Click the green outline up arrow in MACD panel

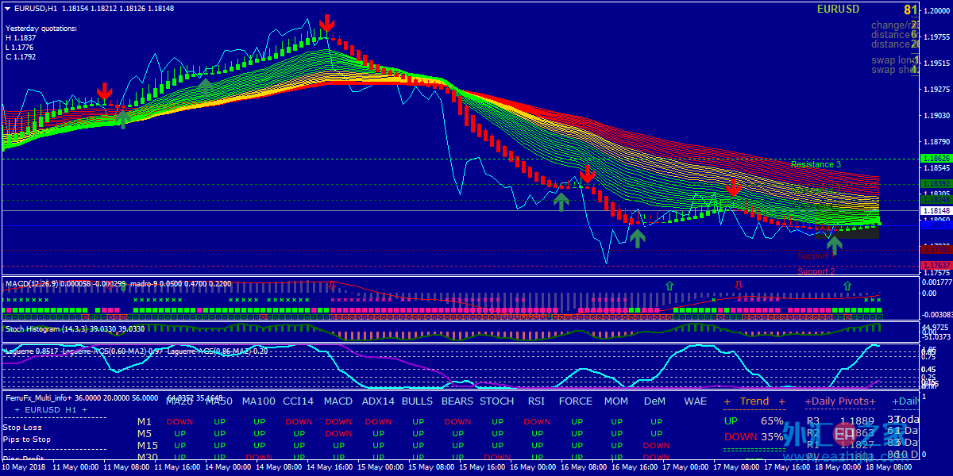coord(669,285)
